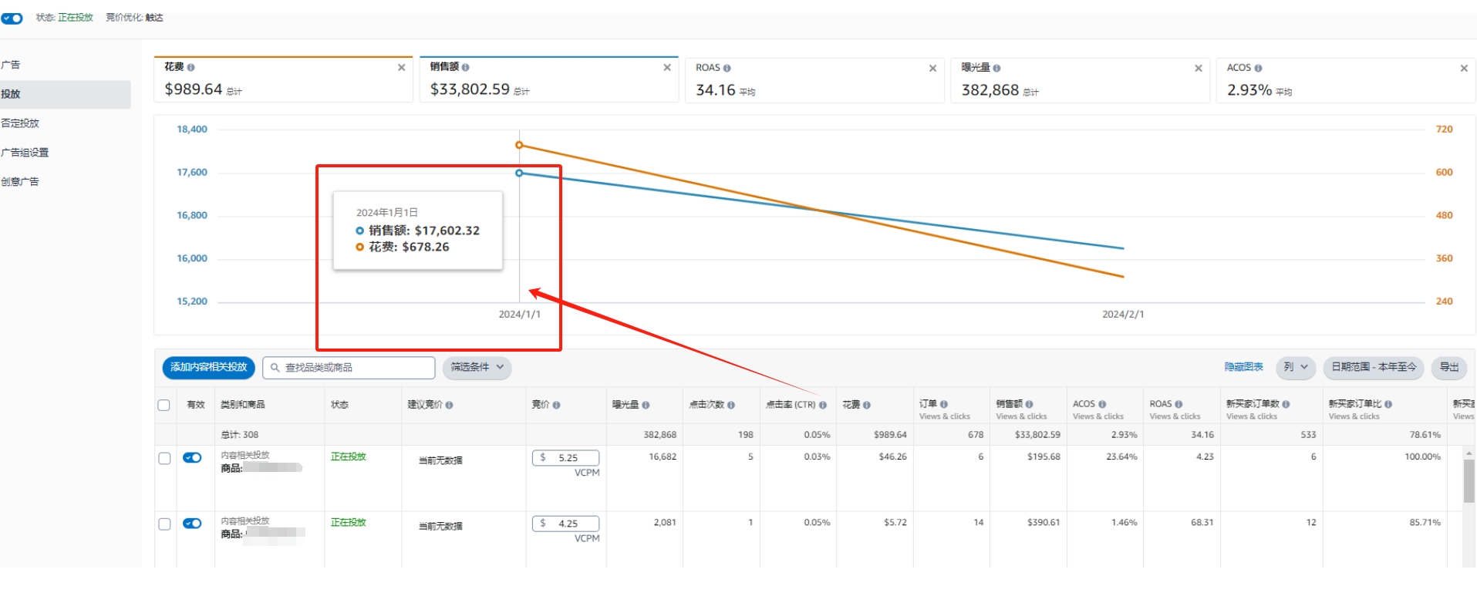Tick the select-all checkbox in table header
Image resolution: width=1477 pixels, height=593 pixels.
tap(164, 406)
